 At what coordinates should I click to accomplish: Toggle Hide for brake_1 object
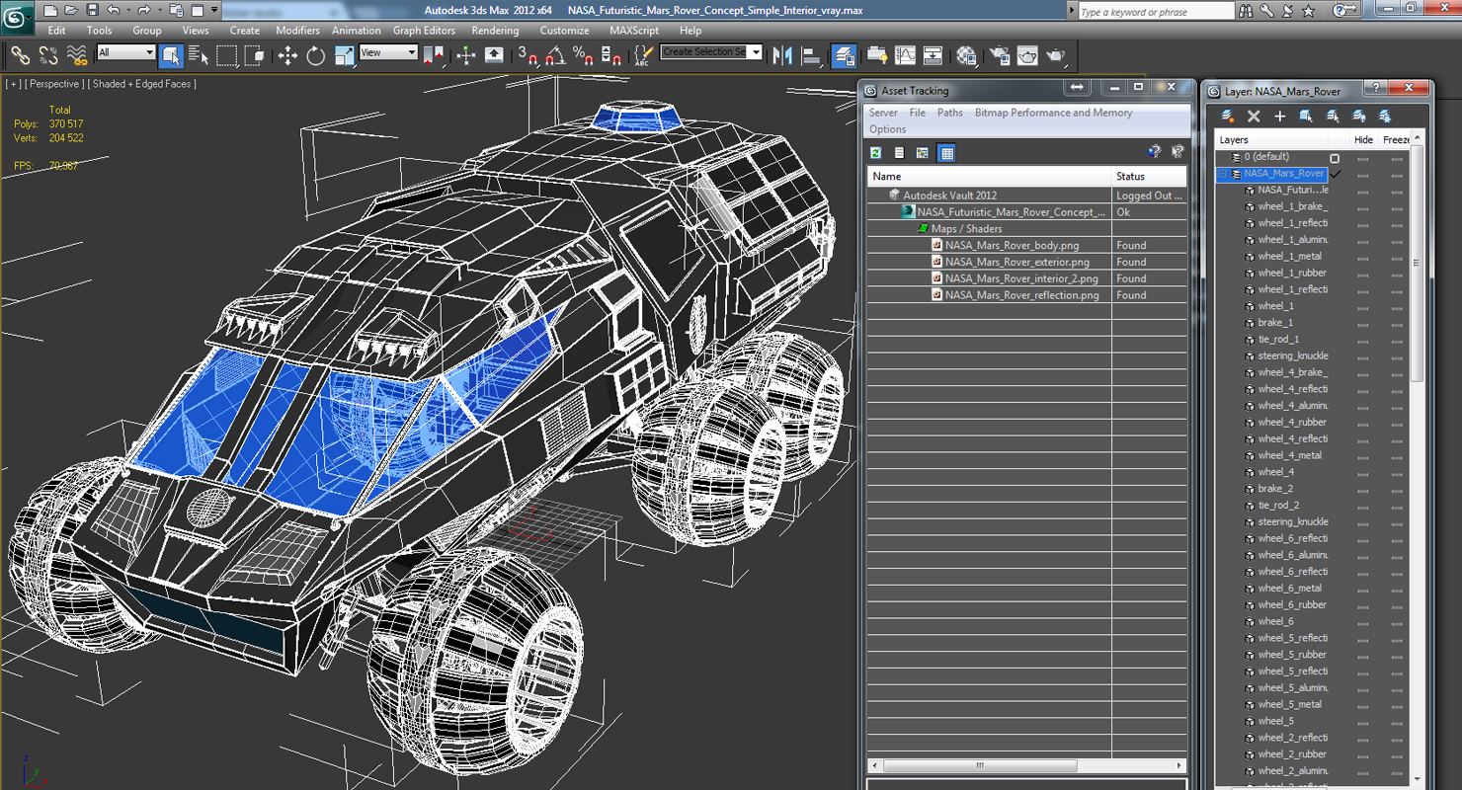tap(1363, 323)
